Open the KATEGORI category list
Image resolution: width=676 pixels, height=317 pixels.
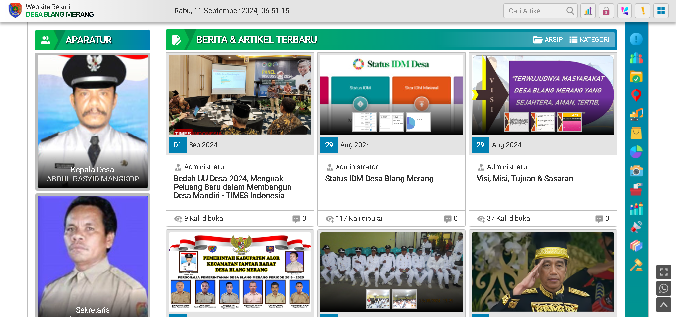pyautogui.click(x=589, y=40)
